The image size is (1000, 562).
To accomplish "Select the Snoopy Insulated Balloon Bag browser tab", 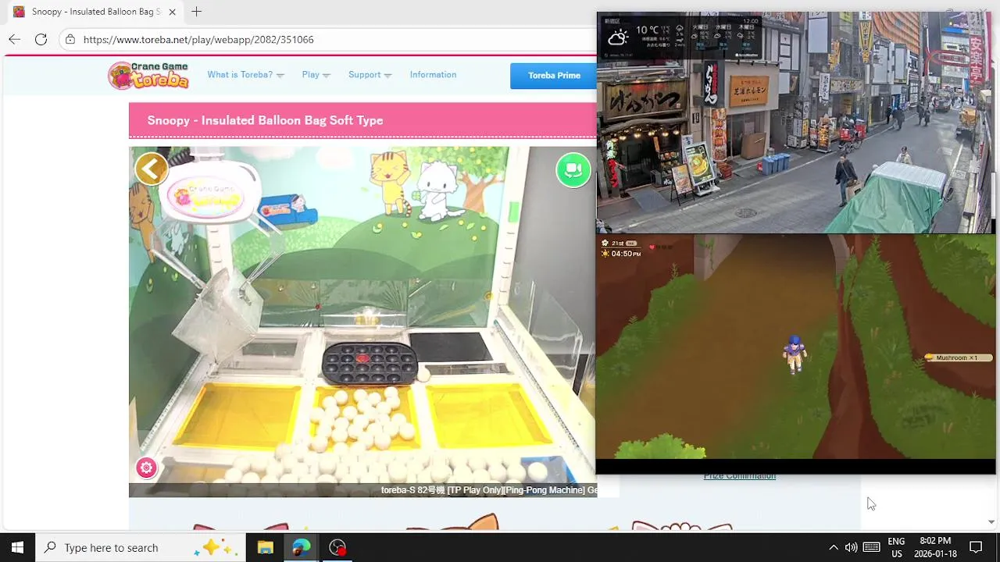I will coord(95,12).
